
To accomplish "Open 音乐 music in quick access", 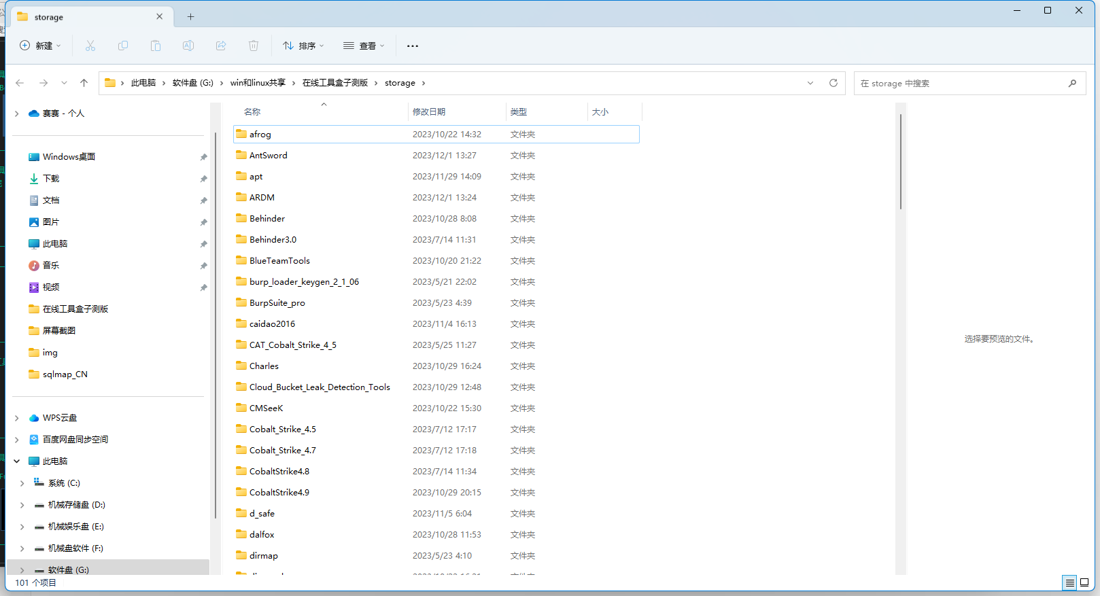I will 51,266.
